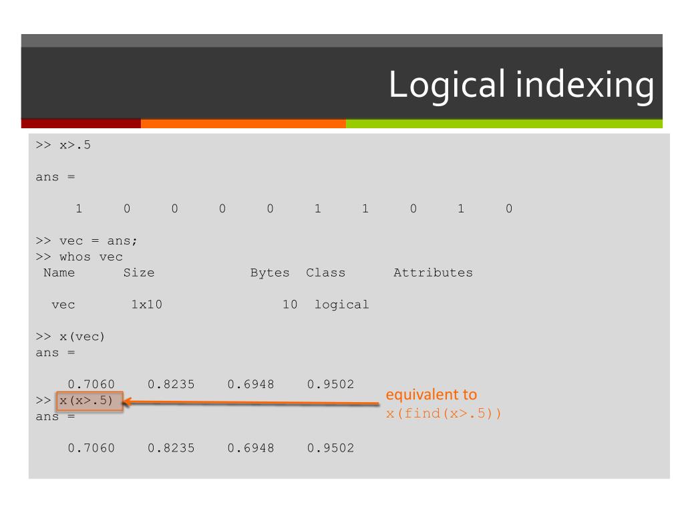Click 0.8235 in the x(vec) output row

pos(171,384)
